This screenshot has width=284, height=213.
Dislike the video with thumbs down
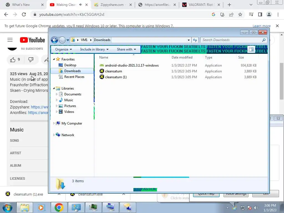pyautogui.click(x=31, y=60)
